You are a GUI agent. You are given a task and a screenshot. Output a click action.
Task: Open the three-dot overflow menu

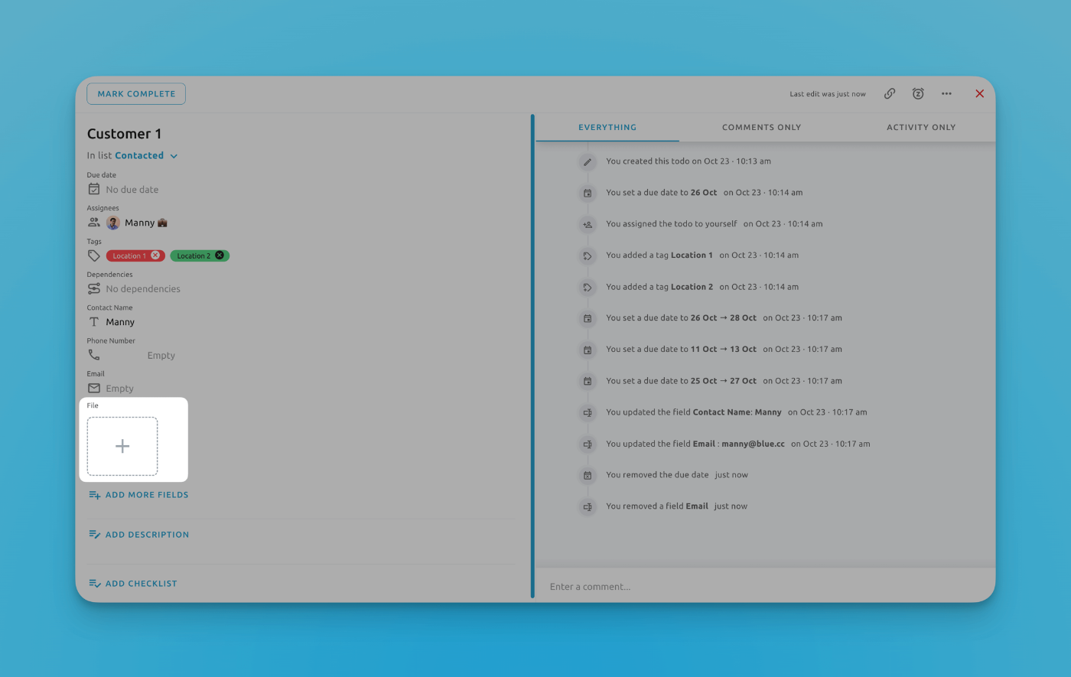946,93
